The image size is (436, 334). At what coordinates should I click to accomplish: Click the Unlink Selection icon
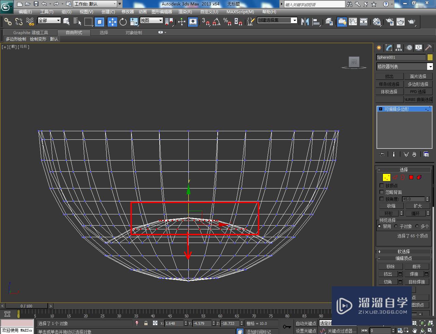(x=19, y=21)
